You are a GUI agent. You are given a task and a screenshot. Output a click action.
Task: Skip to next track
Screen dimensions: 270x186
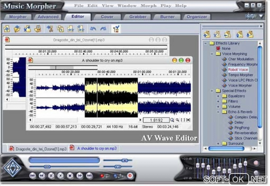tap(89, 176)
